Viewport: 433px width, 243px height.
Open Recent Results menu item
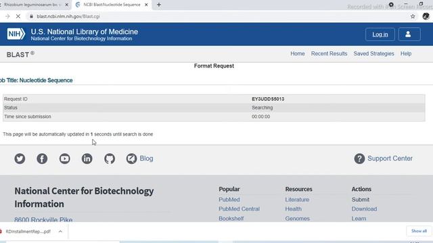pyautogui.click(x=329, y=54)
